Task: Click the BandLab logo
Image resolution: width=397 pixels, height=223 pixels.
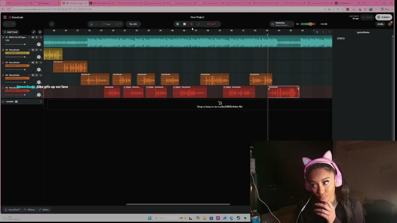Action: 16,17
